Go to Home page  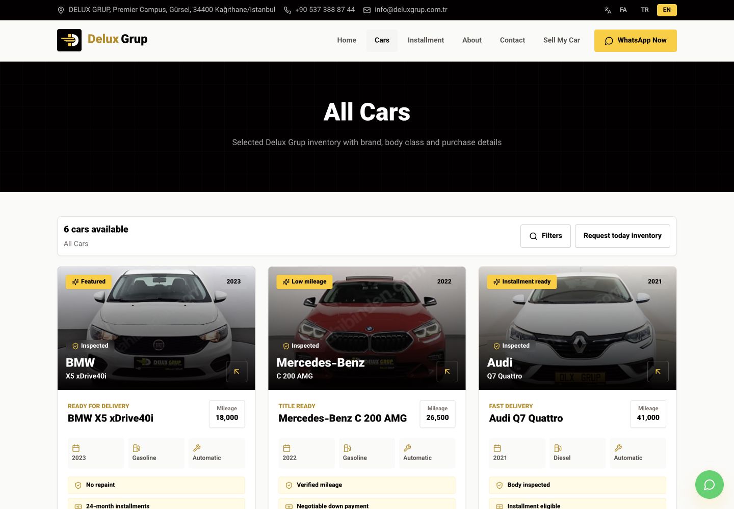pos(347,40)
